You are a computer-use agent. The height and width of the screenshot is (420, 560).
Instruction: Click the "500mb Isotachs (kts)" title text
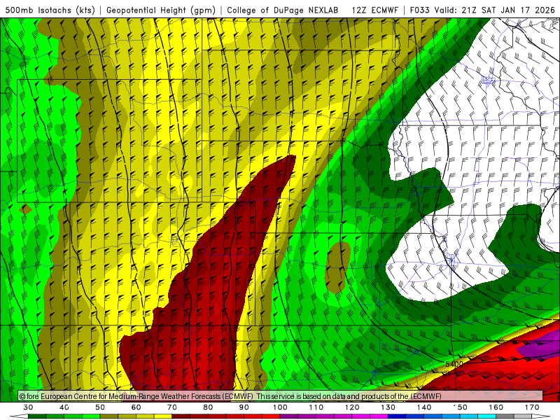pyautogui.click(x=50, y=10)
